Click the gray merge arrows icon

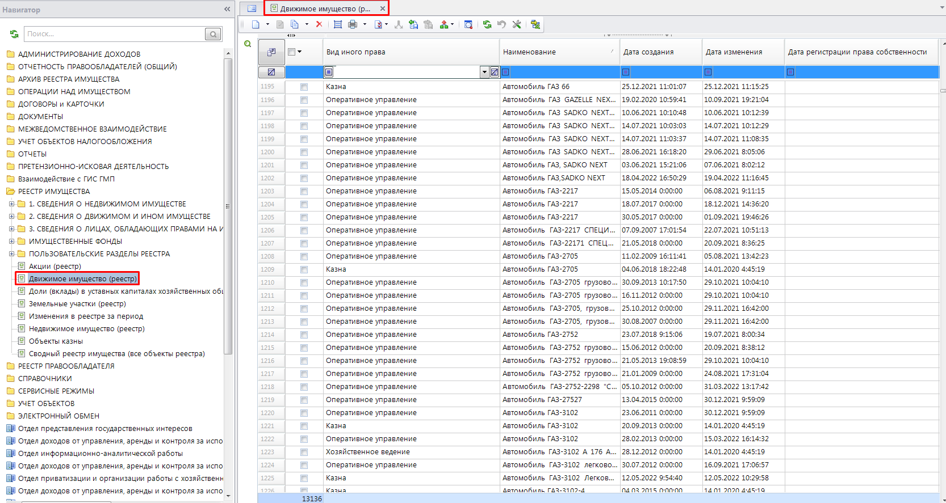pos(399,24)
